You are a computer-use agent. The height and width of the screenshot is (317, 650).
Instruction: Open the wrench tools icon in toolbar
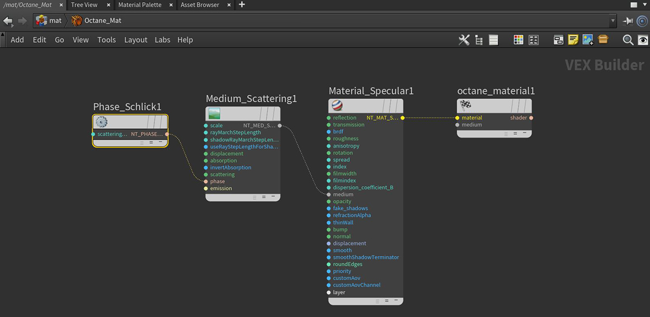(464, 40)
